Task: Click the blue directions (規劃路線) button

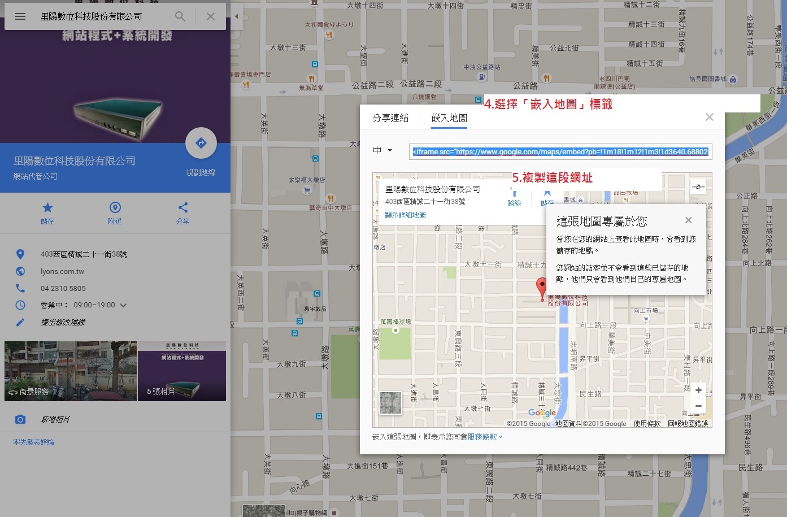Action: tap(201, 144)
